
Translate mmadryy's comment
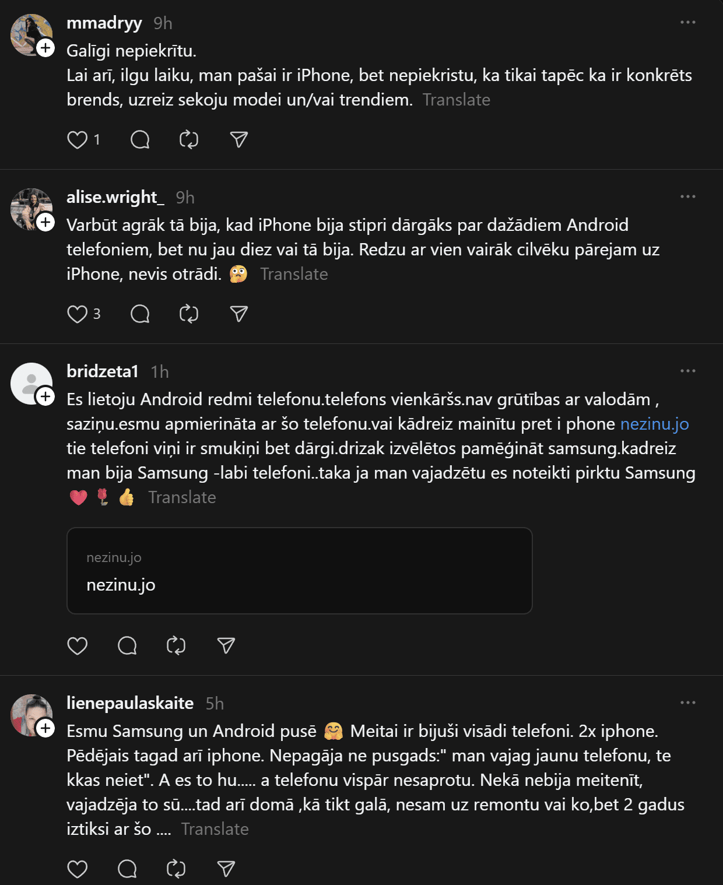coord(457,100)
